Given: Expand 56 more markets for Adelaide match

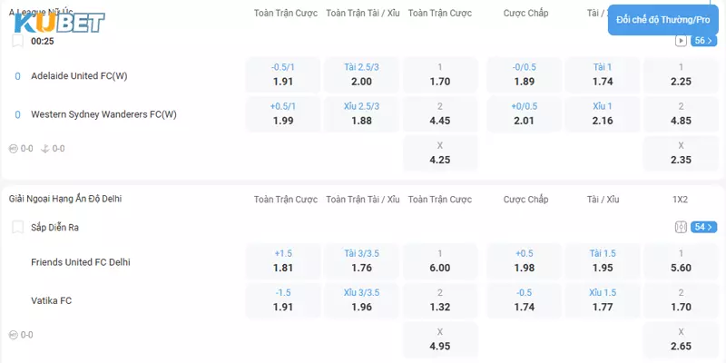Looking at the screenshot, I should click(x=703, y=41).
